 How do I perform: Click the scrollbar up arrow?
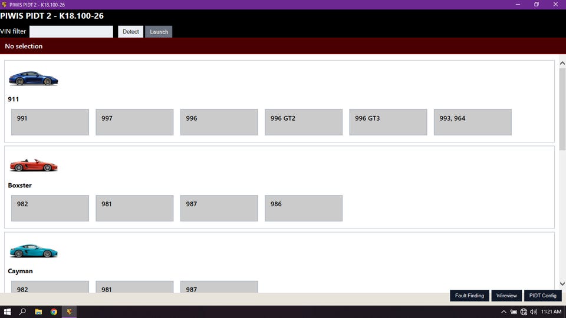(x=562, y=63)
